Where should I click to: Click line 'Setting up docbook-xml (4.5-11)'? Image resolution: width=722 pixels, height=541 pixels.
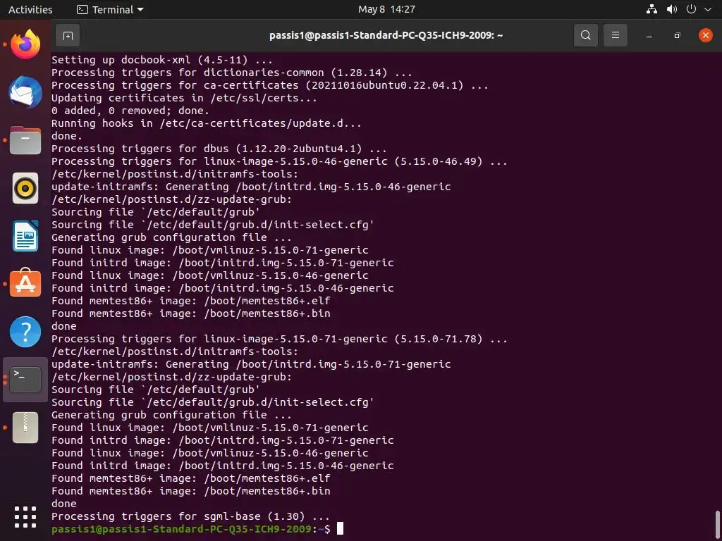pyautogui.click(x=161, y=60)
